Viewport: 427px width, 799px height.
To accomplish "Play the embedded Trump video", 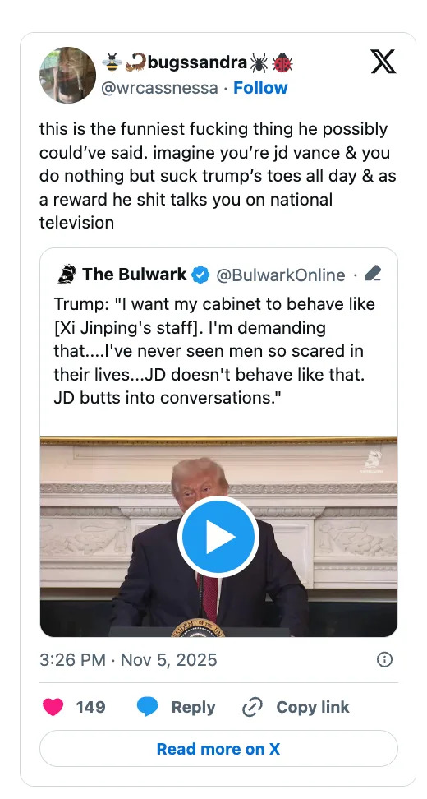I will (218, 537).
